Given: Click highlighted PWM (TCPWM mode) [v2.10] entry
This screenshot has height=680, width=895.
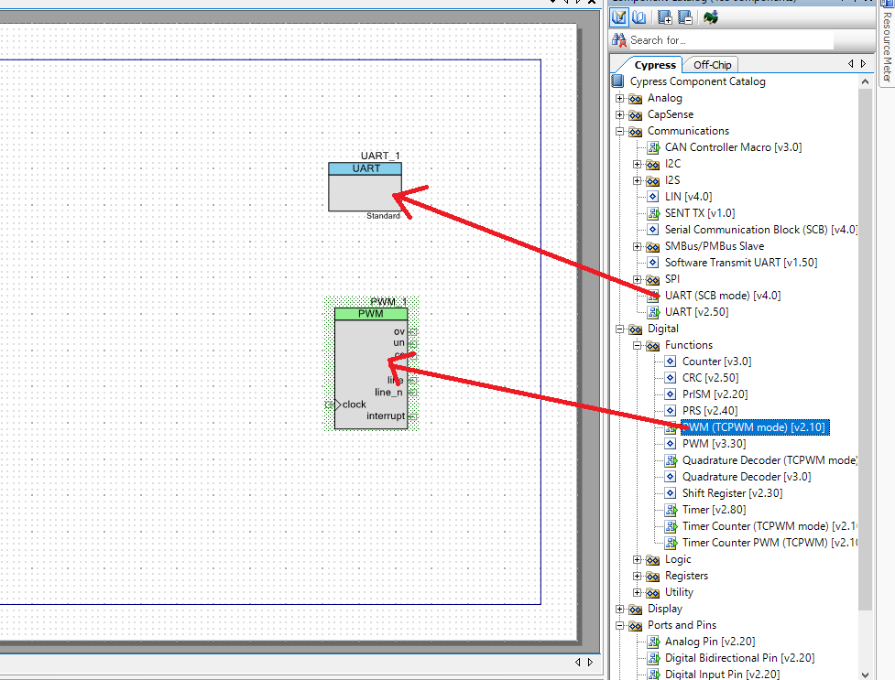Looking at the screenshot, I should (x=755, y=427).
